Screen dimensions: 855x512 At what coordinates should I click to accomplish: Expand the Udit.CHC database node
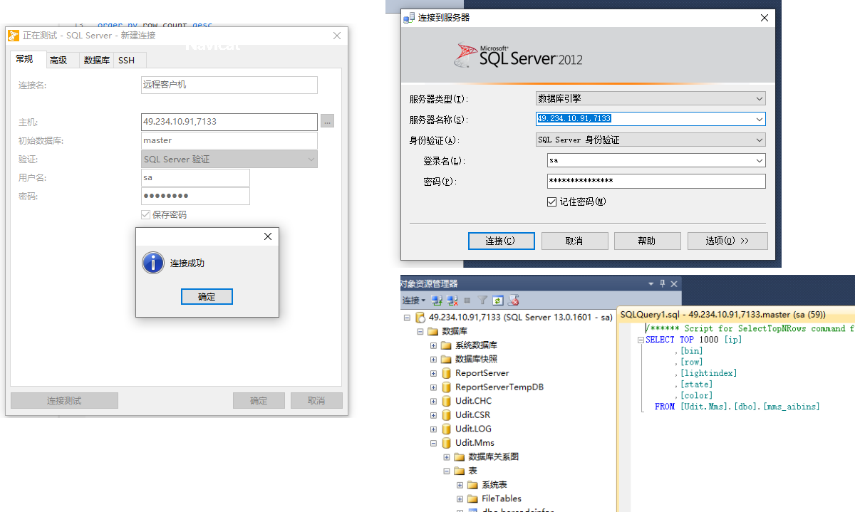[x=433, y=401]
